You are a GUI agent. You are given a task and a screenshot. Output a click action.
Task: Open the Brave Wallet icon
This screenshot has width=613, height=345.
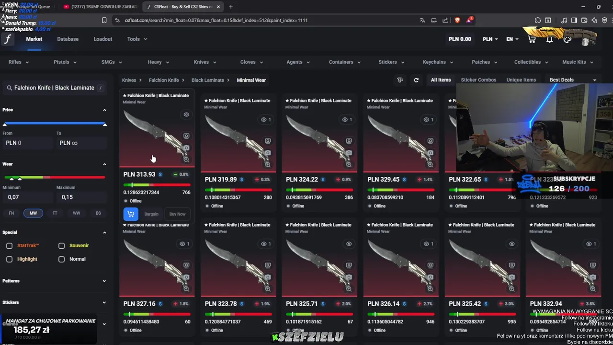tap(584, 20)
